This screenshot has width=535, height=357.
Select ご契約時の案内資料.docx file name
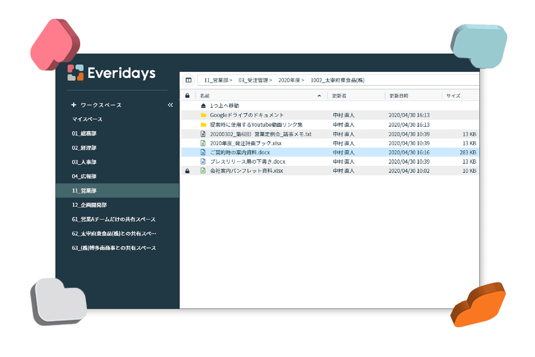click(240, 152)
